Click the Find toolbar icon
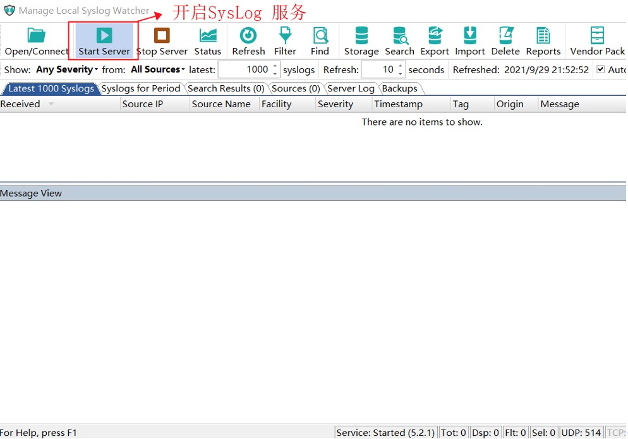Screen dimensions: 628x439 (x=320, y=35)
